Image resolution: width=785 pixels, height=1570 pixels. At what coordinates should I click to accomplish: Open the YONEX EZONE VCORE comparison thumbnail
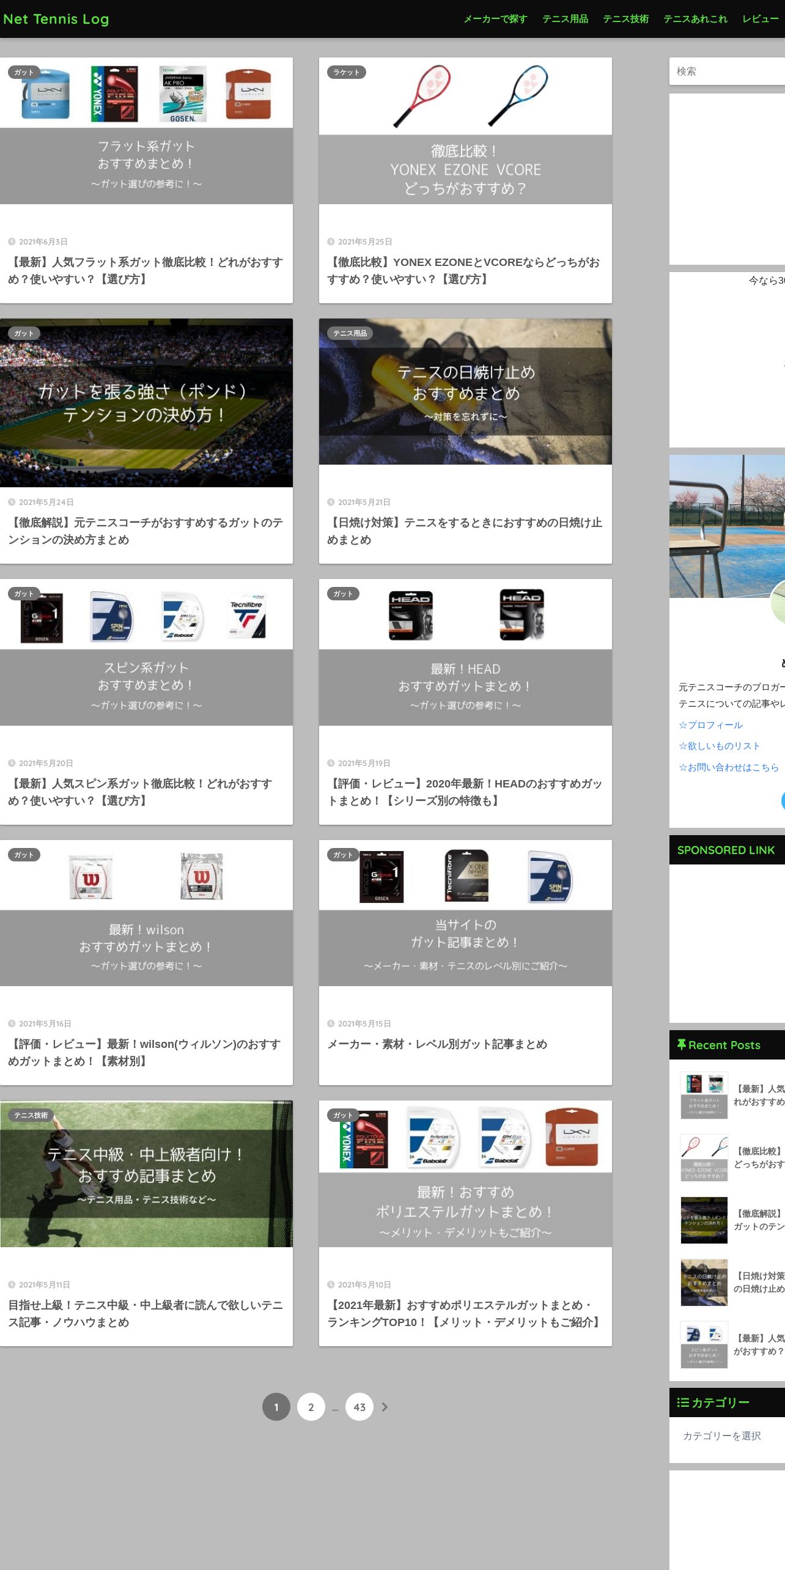coord(465,131)
